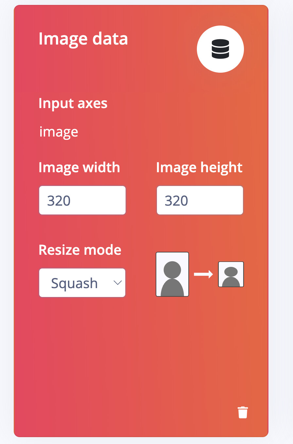The height and width of the screenshot is (444, 293).
Task: Select the "image" axis value text
Action: pyautogui.click(x=59, y=132)
